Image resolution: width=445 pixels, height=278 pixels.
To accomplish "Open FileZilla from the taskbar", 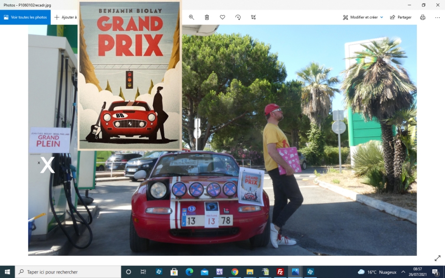I will [x=280, y=272].
